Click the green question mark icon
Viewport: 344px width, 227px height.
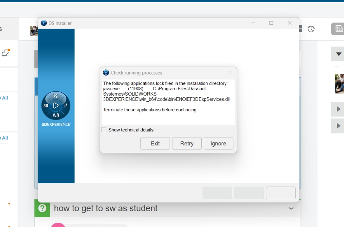42,208
